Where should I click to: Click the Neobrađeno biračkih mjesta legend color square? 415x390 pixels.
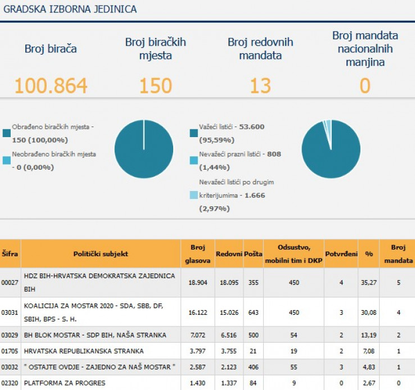(7, 160)
